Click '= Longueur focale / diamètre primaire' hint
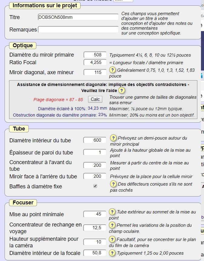Screen dimensions: 204x261 [x=146, y=63]
